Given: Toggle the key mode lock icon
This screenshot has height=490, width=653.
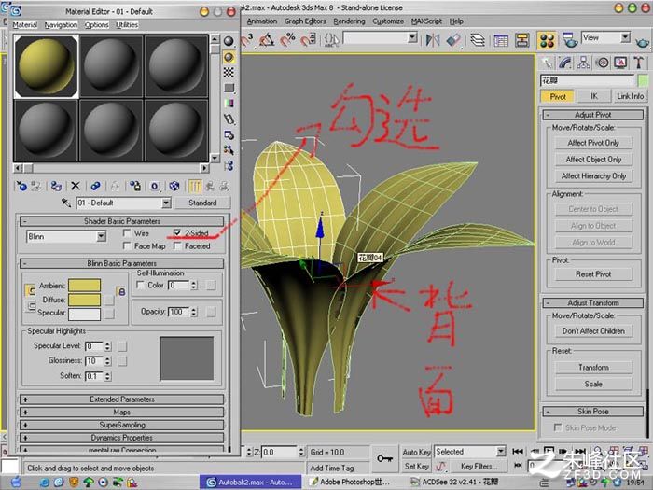Looking at the screenshot, I should click(384, 459).
